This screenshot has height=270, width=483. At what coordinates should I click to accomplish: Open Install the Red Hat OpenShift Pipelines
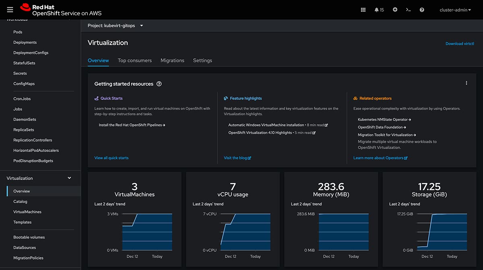pyautogui.click(x=132, y=125)
